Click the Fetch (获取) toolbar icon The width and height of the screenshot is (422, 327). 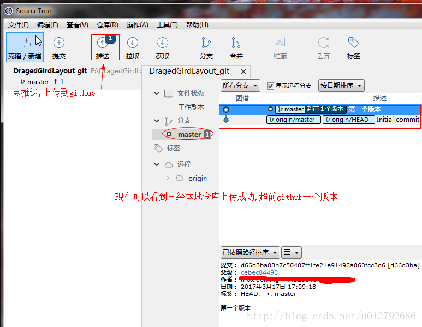point(163,43)
